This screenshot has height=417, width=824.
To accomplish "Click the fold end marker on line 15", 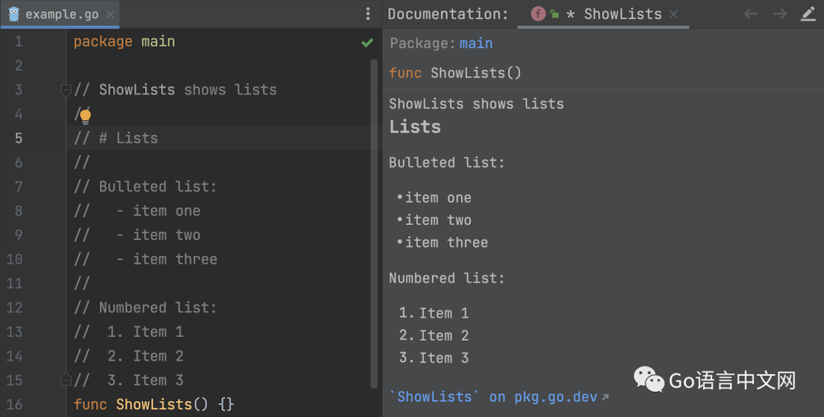I will (x=66, y=380).
